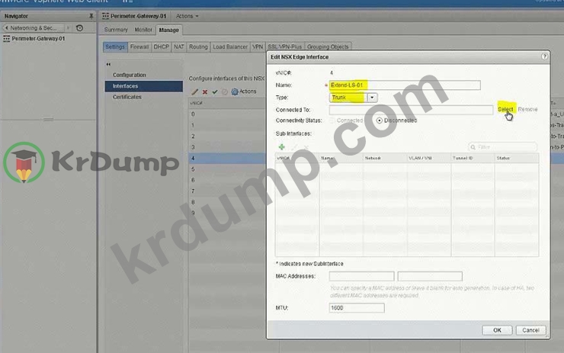
Task: Click the sub interfaces Filter search box
Action: pyautogui.click(x=502, y=147)
